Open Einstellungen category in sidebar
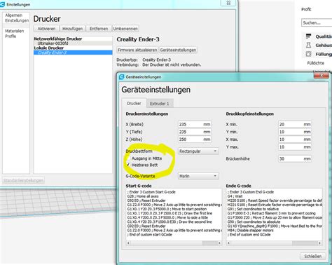 17,20
